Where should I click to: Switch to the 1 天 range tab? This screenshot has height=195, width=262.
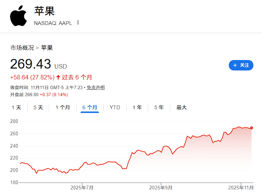(16, 107)
